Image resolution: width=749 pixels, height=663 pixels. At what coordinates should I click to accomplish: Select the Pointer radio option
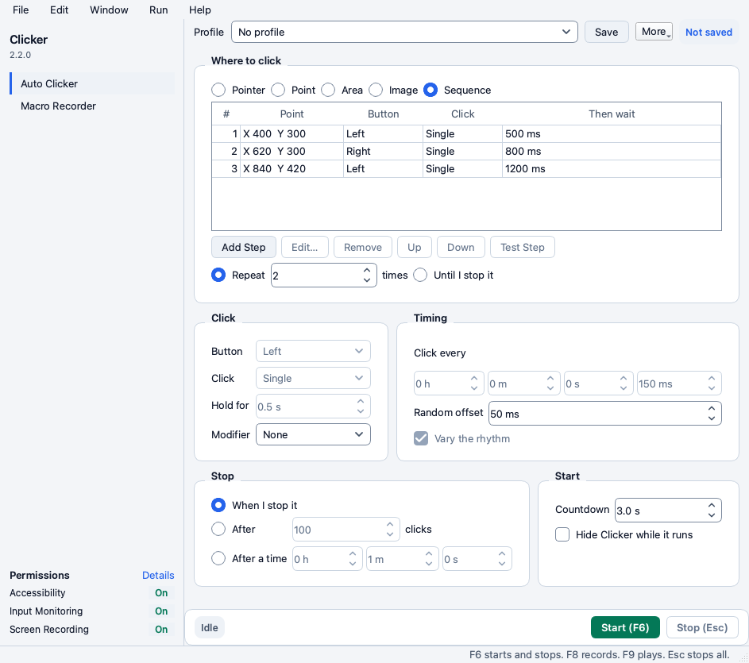click(x=218, y=90)
